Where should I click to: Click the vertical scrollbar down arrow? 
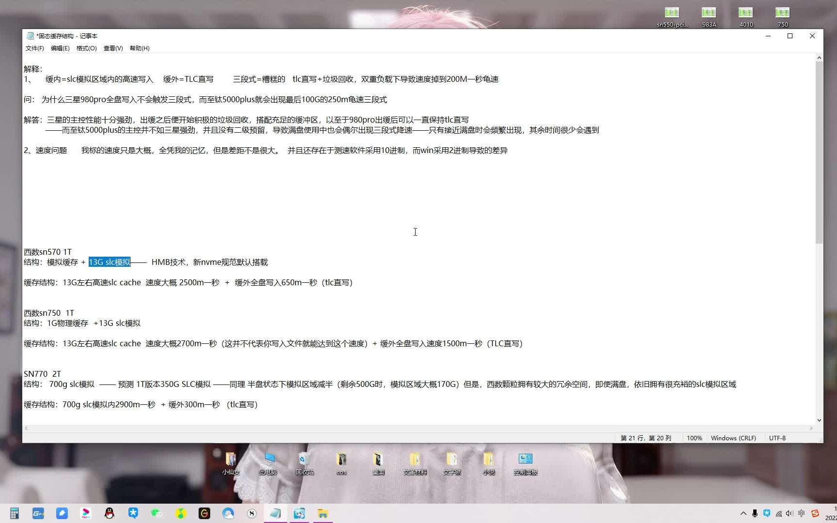click(x=819, y=420)
